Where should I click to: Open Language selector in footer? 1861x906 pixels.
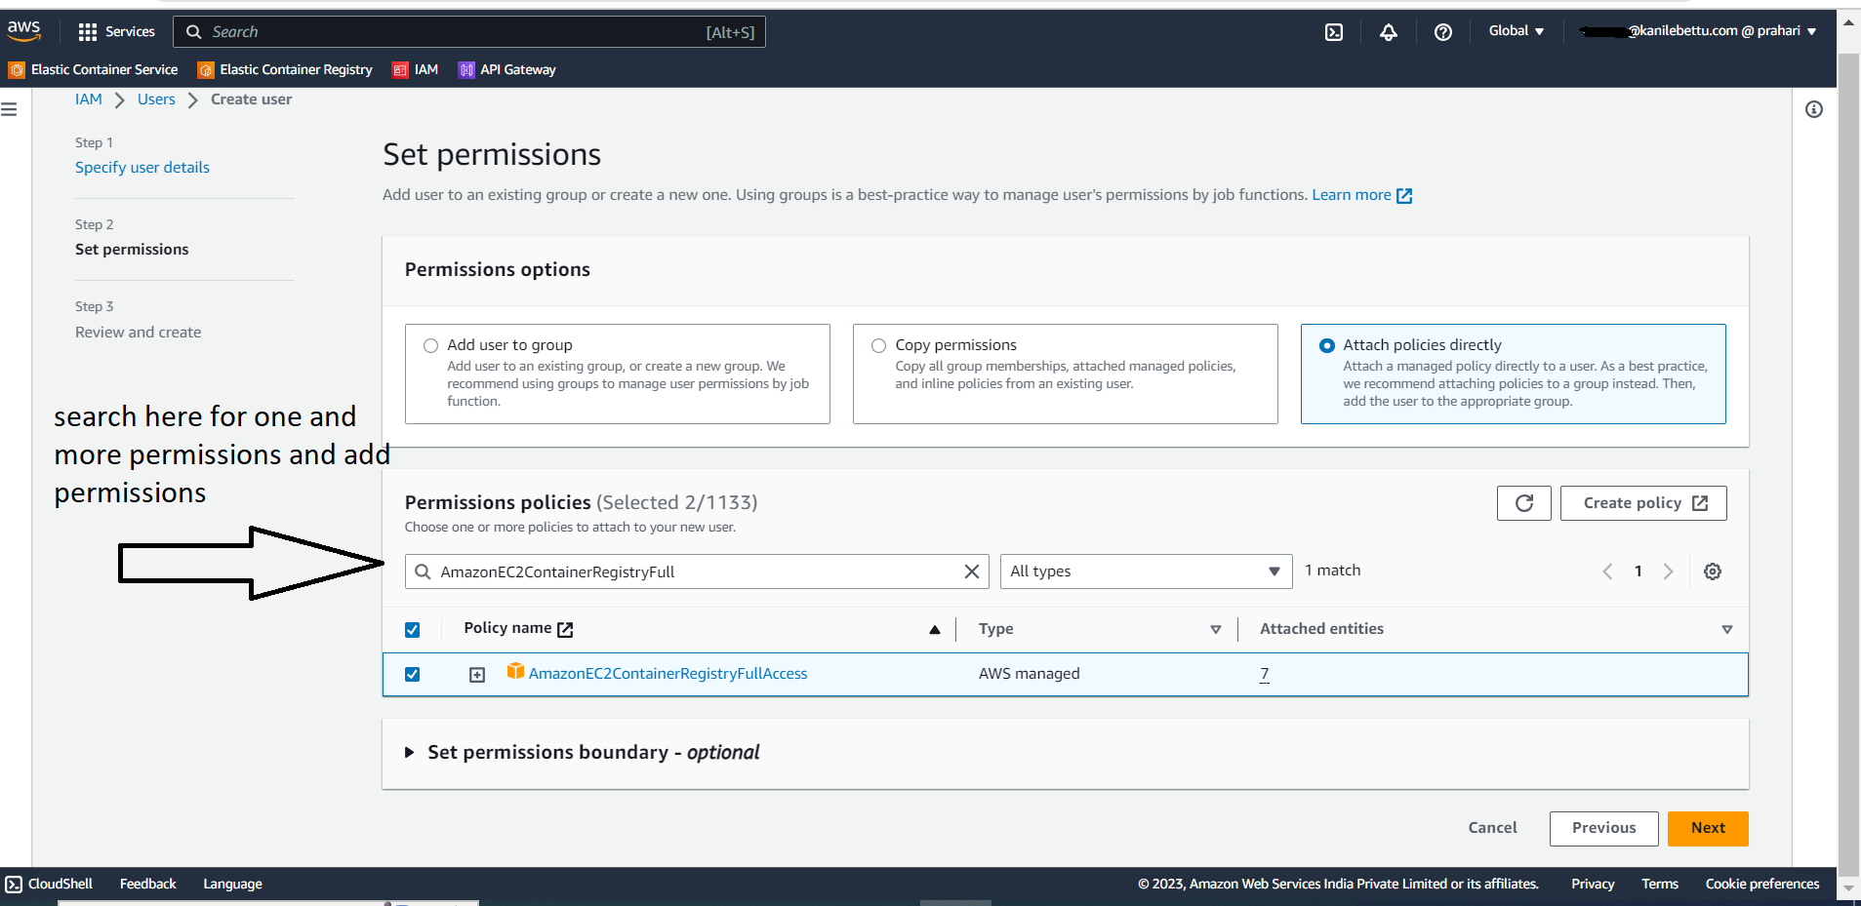[232, 885]
